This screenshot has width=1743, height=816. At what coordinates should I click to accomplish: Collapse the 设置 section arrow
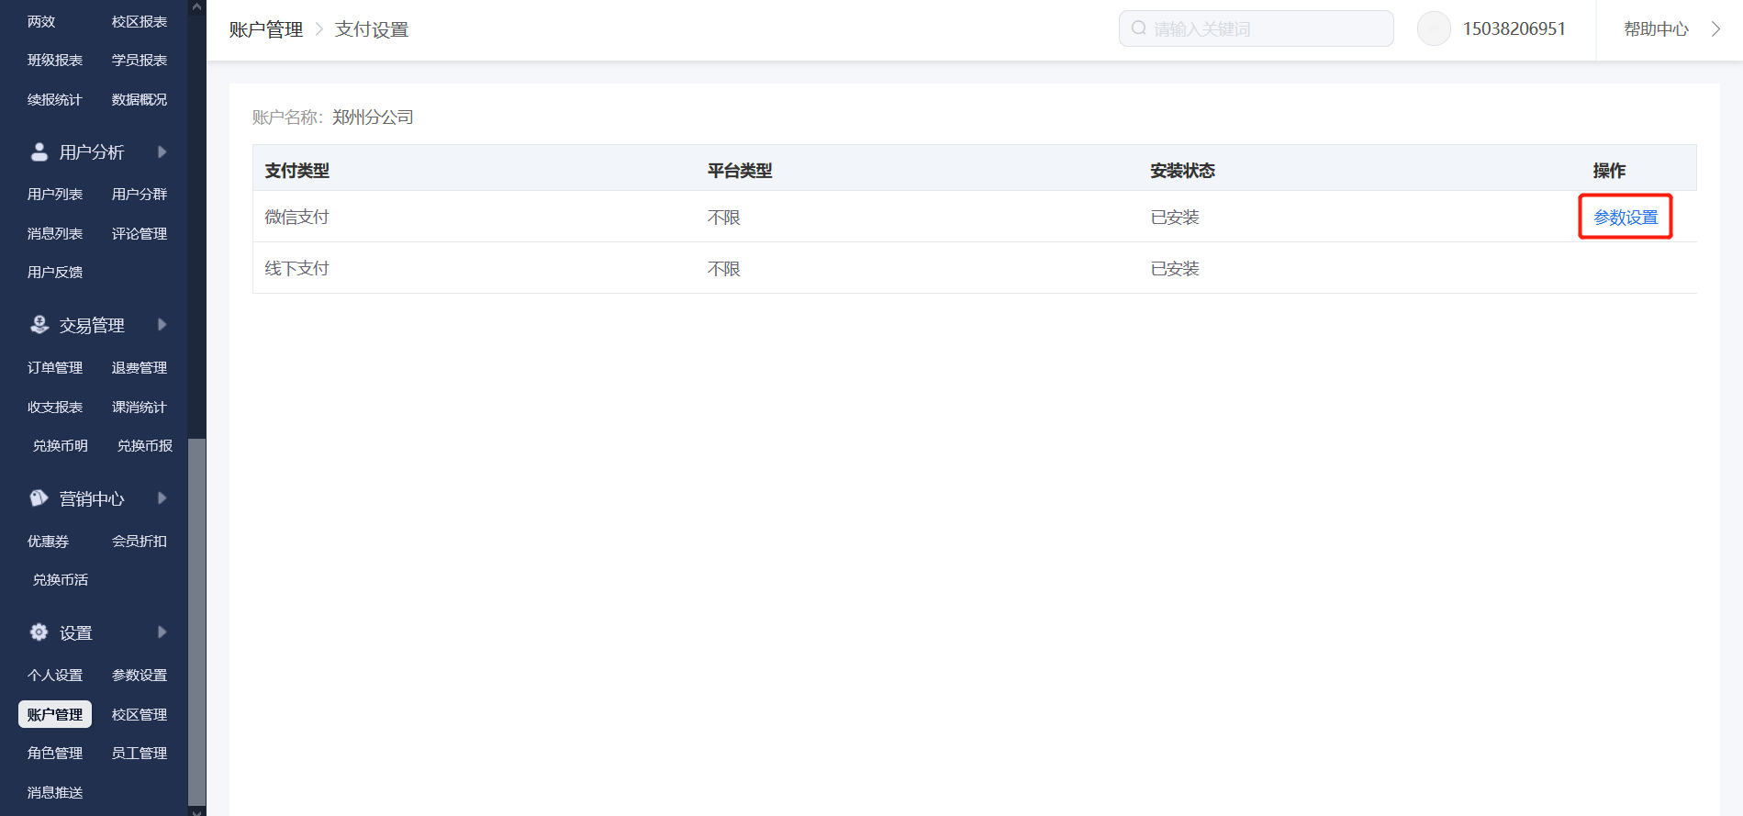[x=162, y=632]
